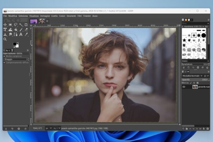Hide the pexels layer via eye icon
Image resolution: width=213 pixels, height=142 pixels.
pyautogui.click(x=184, y=87)
